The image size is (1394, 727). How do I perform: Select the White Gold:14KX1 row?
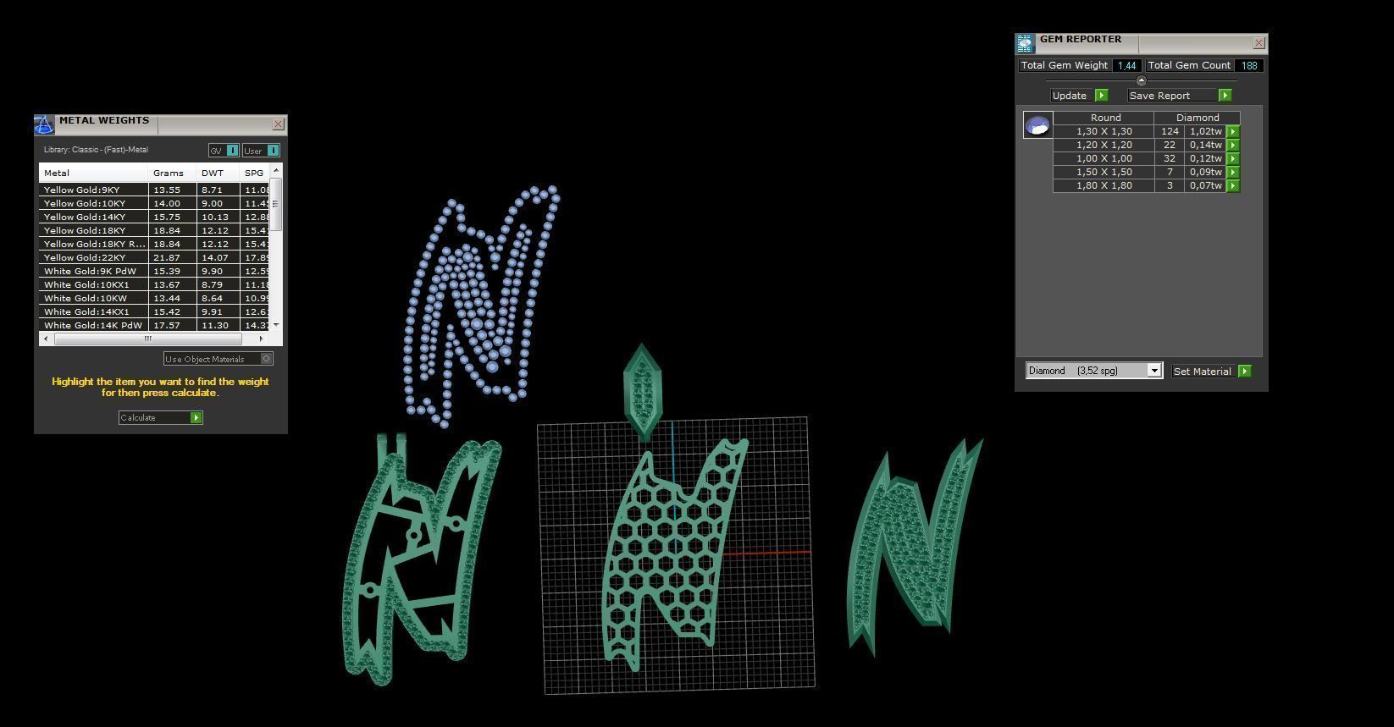pyautogui.click(x=154, y=311)
